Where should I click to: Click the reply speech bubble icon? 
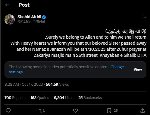(x=8, y=110)
